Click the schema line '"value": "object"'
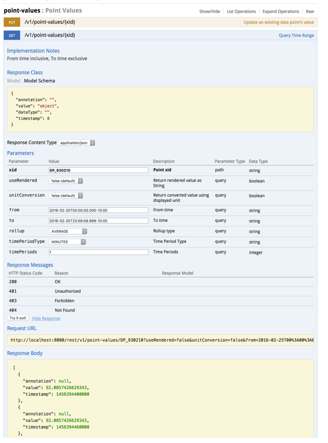 pyautogui.click(x=37, y=106)
